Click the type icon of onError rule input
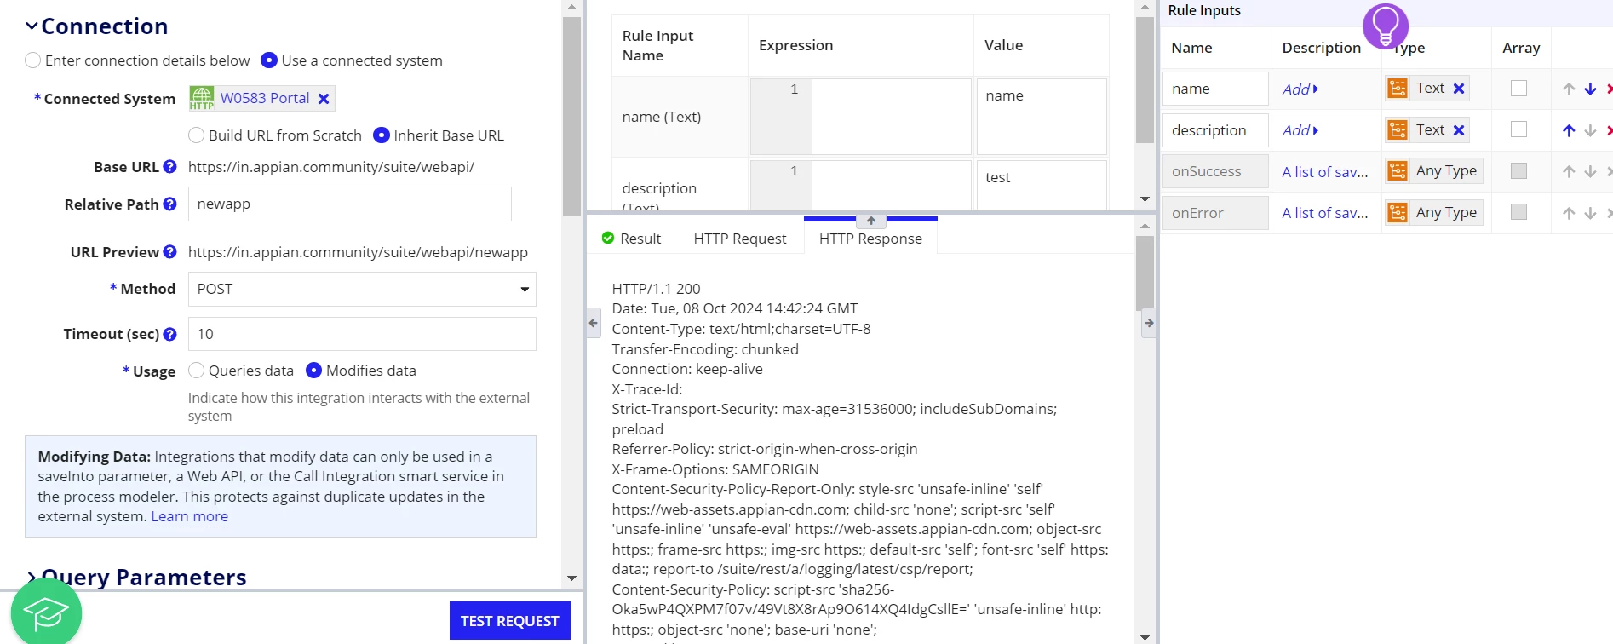This screenshot has width=1613, height=644. tap(1398, 213)
